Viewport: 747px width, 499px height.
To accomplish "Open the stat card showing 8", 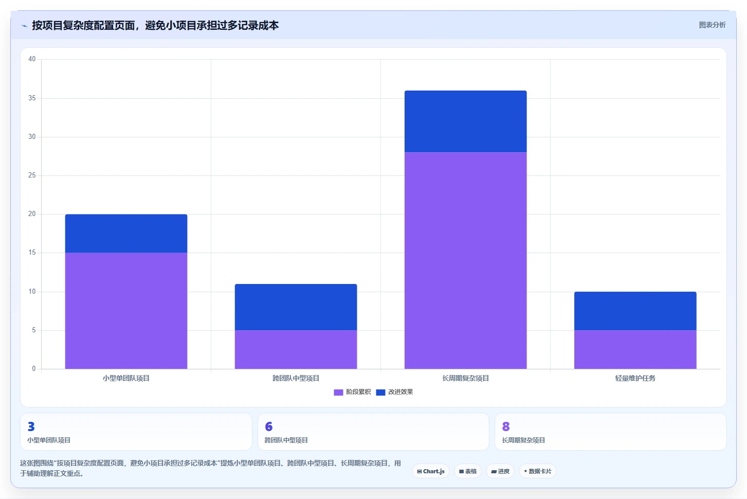I will tap(610, 432).
